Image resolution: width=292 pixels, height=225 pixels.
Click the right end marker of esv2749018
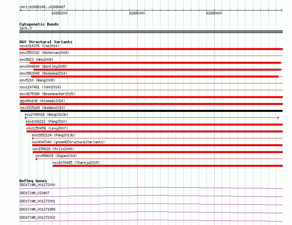(278, 118)
